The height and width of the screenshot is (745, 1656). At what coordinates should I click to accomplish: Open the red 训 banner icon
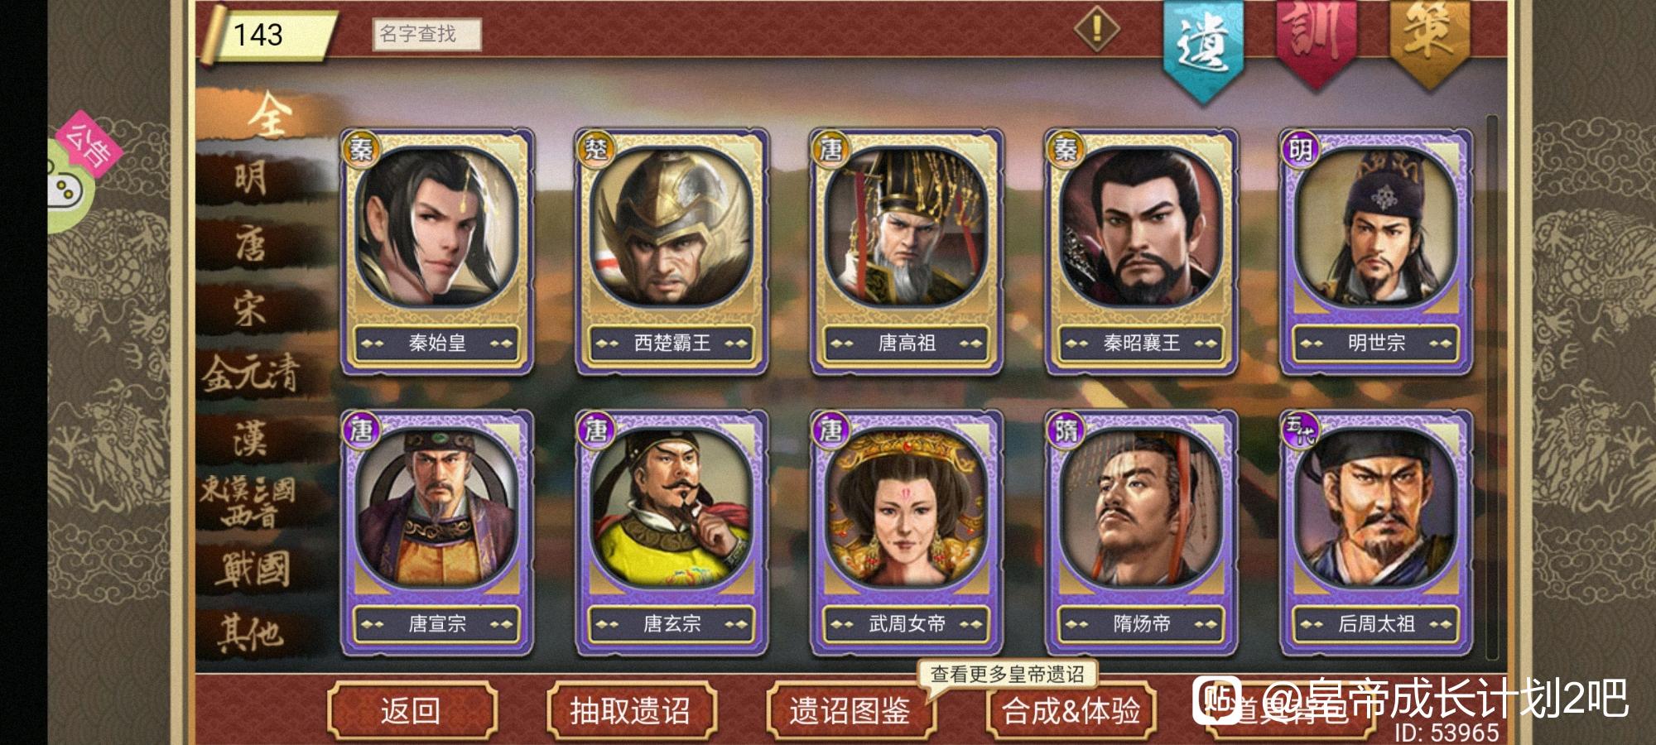click(x=1316, y=41)
